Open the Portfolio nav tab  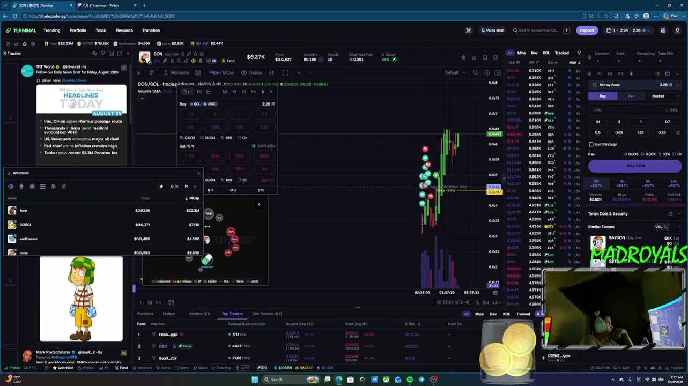pos(78,31)
